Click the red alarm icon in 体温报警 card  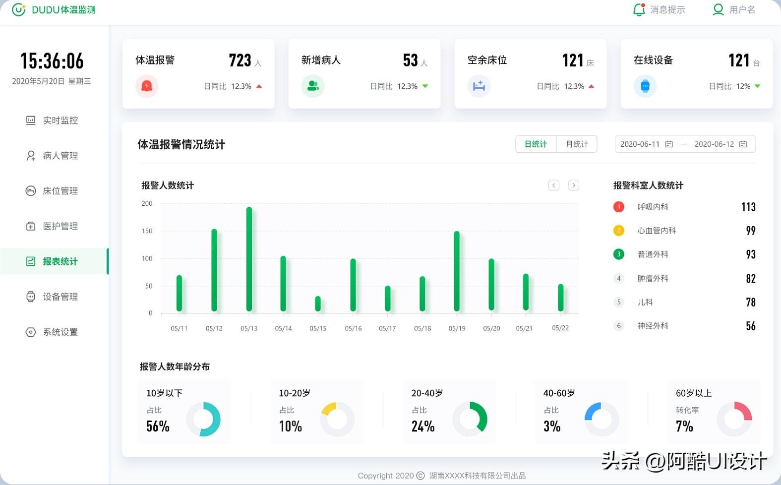point(147,86)
